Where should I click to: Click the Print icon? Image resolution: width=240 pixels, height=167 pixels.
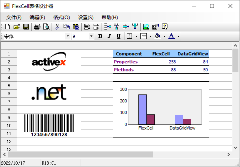(x=37, y=27)
